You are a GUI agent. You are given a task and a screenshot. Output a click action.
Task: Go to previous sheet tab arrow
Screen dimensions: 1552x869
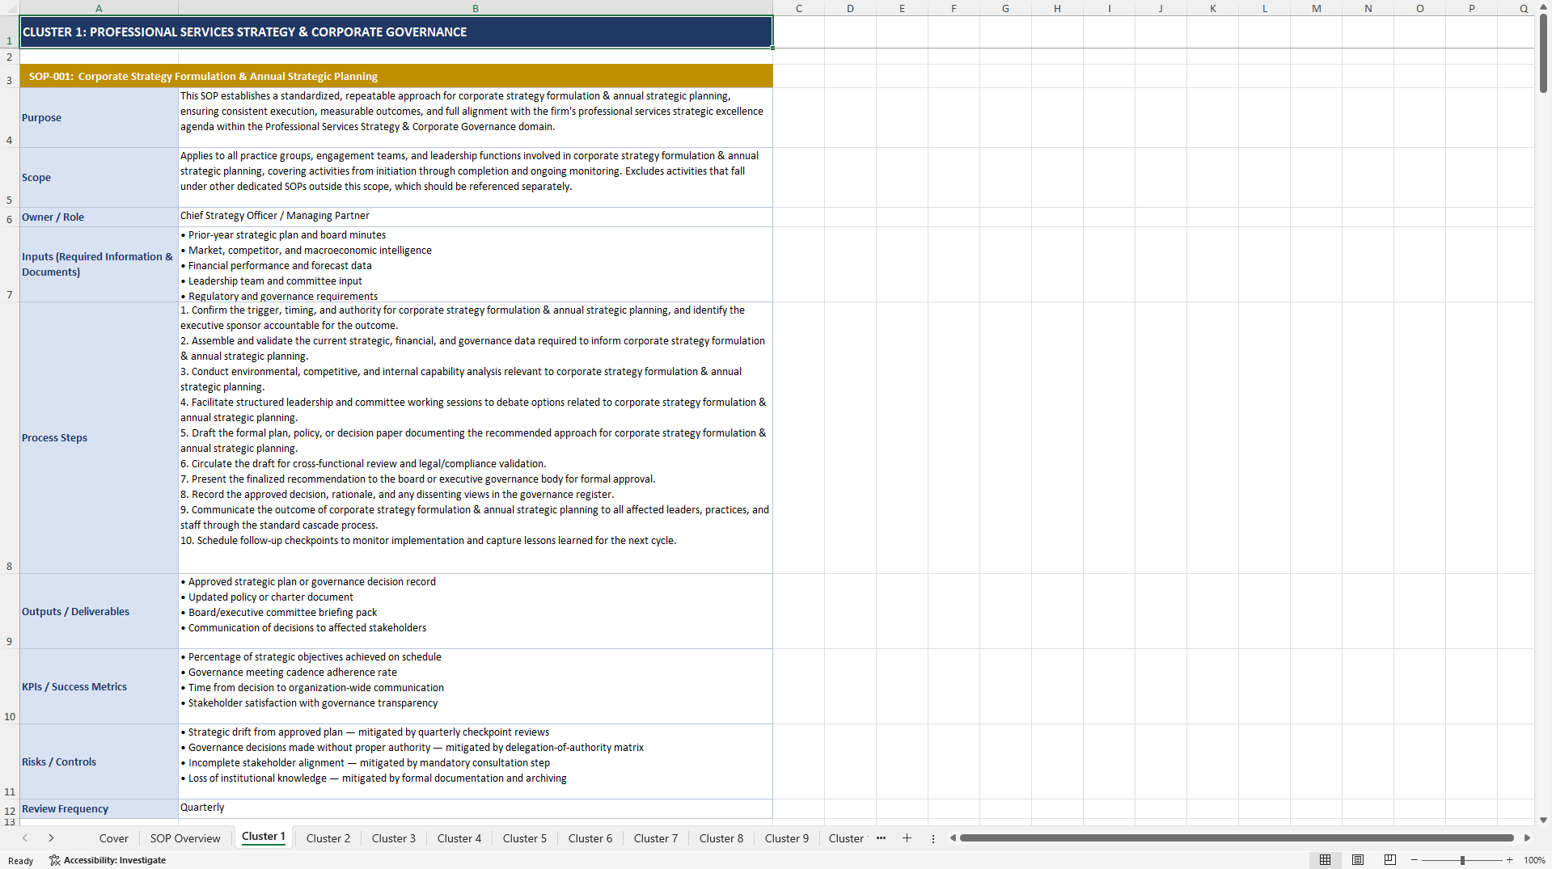coord(25,838)
